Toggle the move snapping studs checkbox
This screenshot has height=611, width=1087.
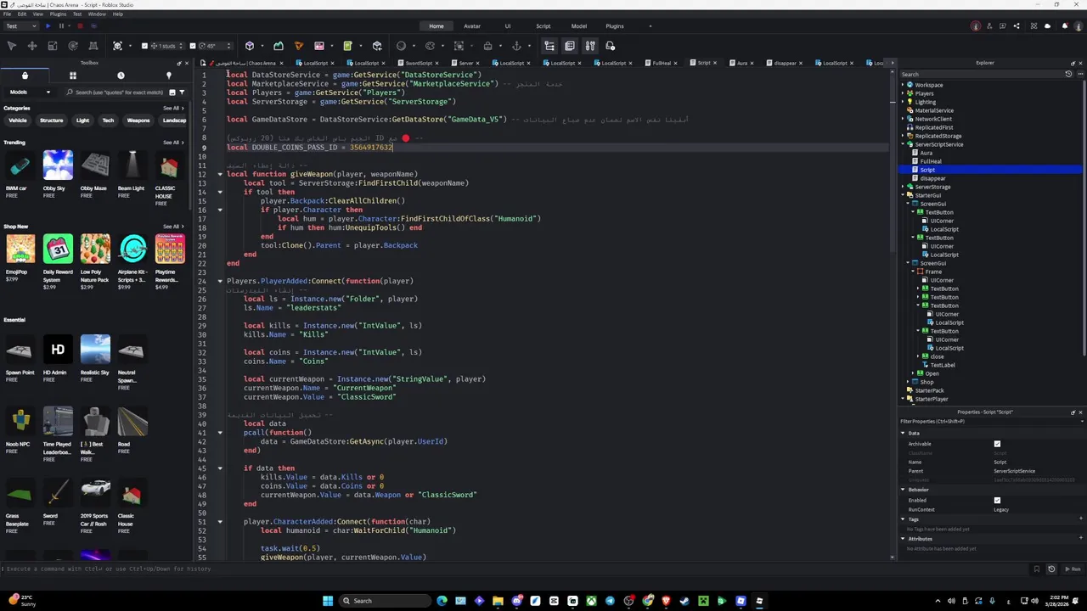[144, 46]
